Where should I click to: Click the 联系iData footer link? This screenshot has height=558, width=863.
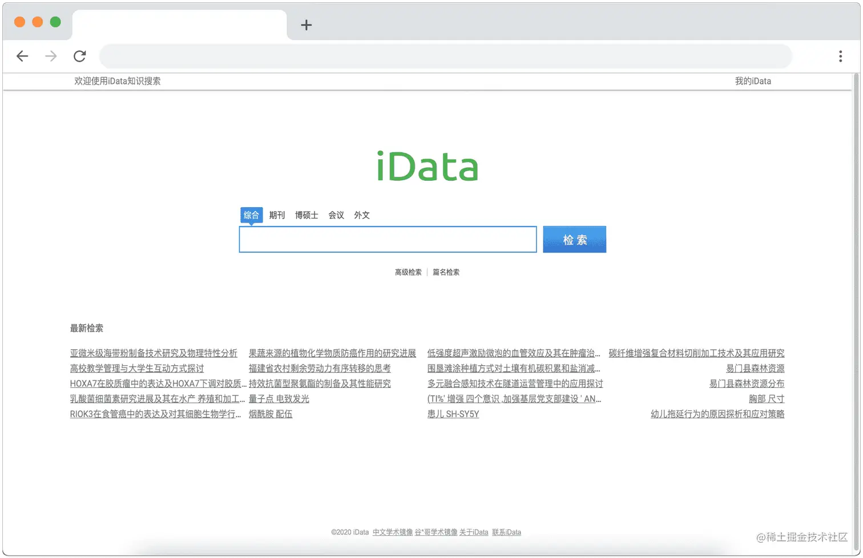(506, 532)
